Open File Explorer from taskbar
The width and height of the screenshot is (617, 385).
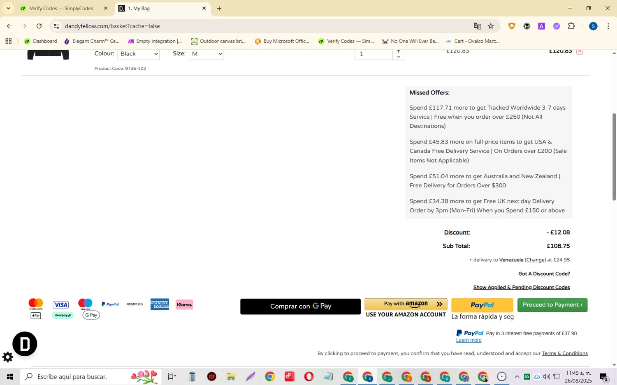click(231, 377)
